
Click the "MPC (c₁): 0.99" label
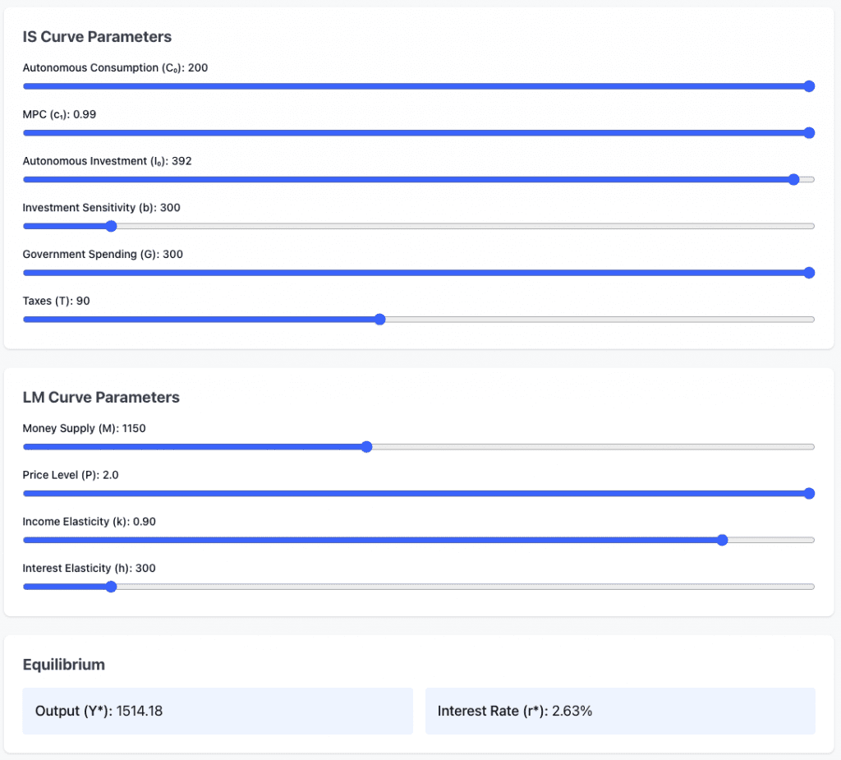point(59,114)
